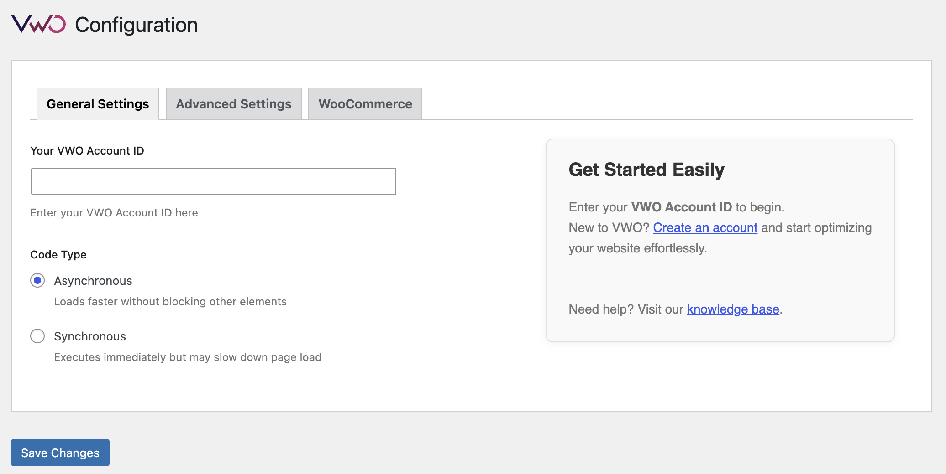Click the Synchronous option label text
The image size is (946, 474).
pos(90,336)
